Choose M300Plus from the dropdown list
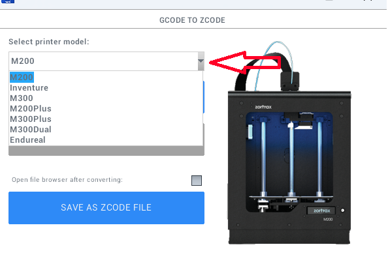Viewport: 388px width, 264px height. tap(31, 119)
